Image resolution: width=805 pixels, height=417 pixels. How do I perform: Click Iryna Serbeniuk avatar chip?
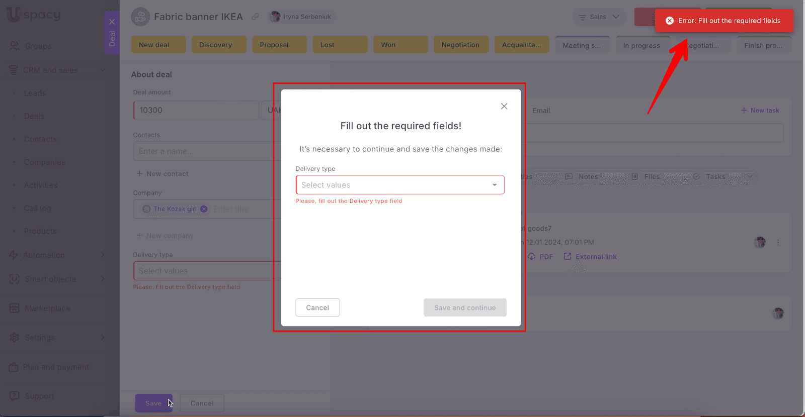coord(301,17)
